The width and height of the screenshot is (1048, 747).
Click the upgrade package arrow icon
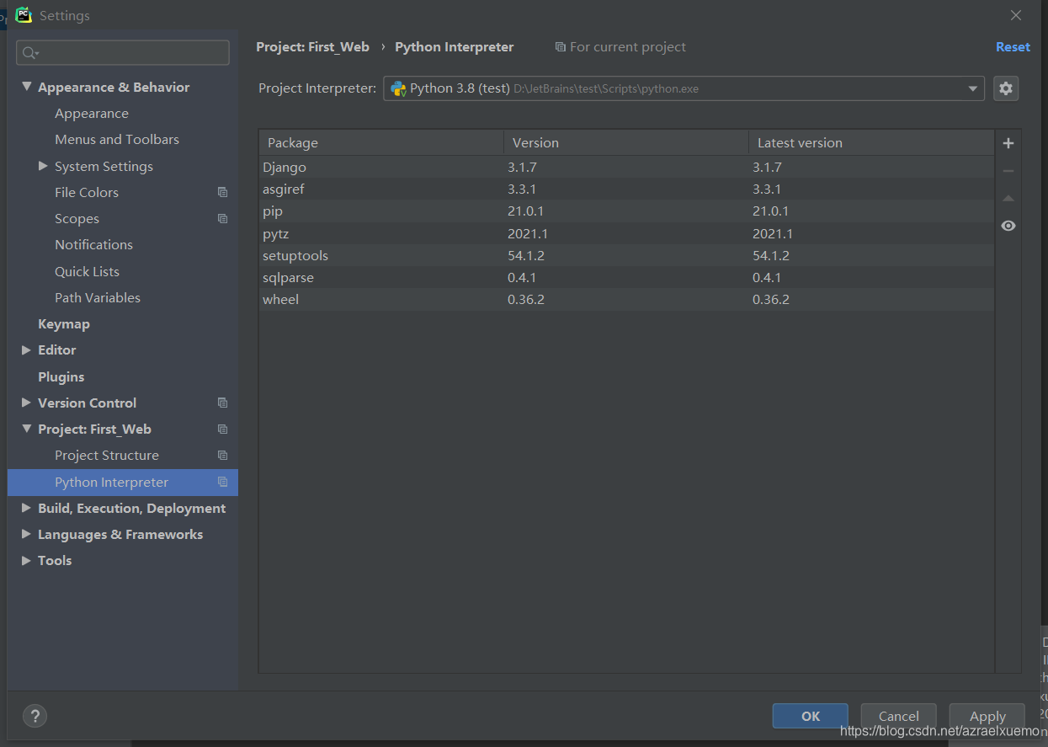pos(1008,199)
